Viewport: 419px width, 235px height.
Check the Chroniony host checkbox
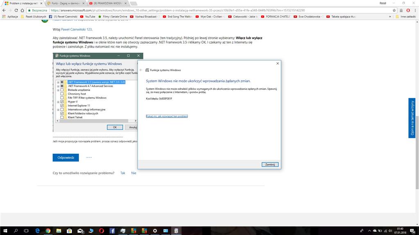point(62,94)
